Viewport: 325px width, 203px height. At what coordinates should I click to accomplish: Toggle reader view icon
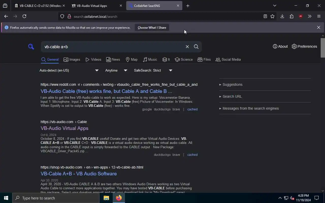[265, 16]
